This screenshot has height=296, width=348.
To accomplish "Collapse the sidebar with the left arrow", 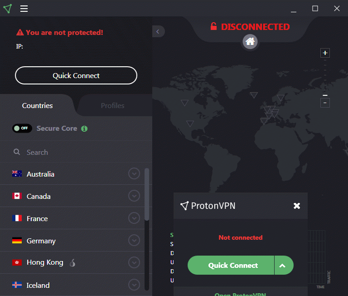I will [x=158, y=32].
